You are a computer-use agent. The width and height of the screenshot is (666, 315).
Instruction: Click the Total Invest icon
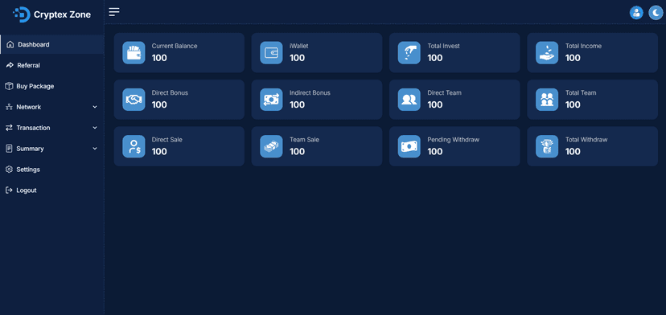[409, 53]
